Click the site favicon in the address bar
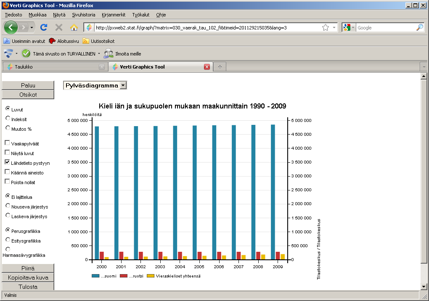Viewport: 429px width, 301px height. [x=89, y=28]
